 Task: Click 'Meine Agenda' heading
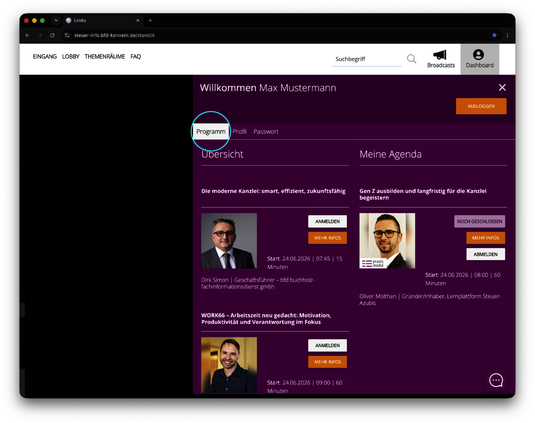[390, 154]
